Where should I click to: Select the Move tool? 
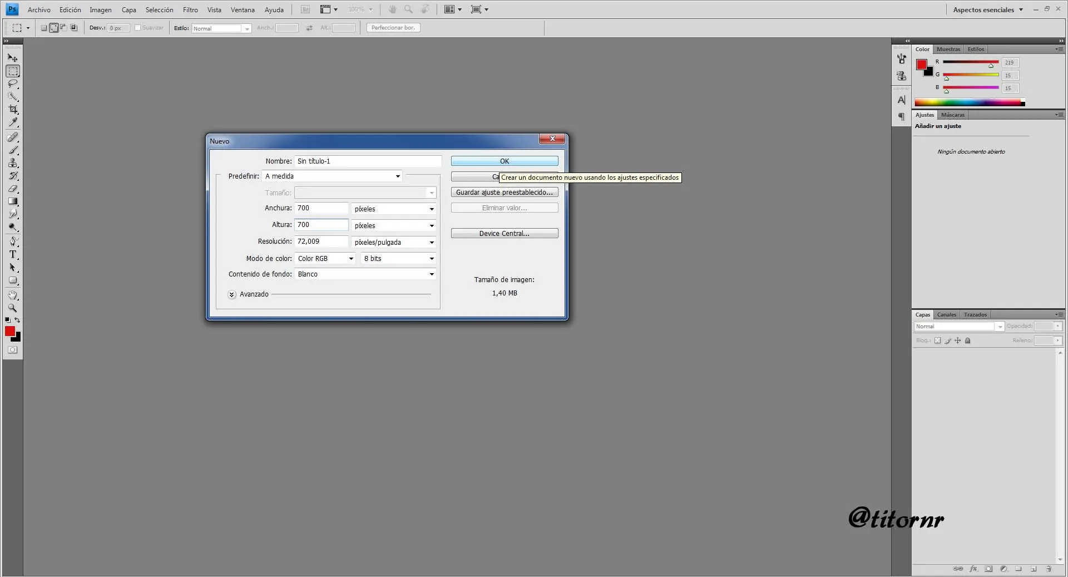[x=13, y=58]
